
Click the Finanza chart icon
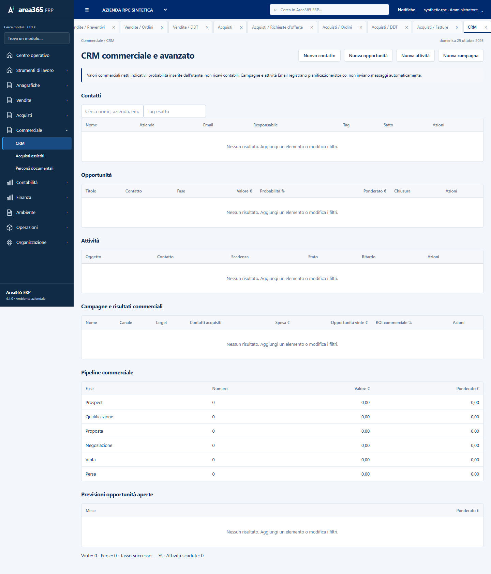pyautogui.click(x=10, y=197)
